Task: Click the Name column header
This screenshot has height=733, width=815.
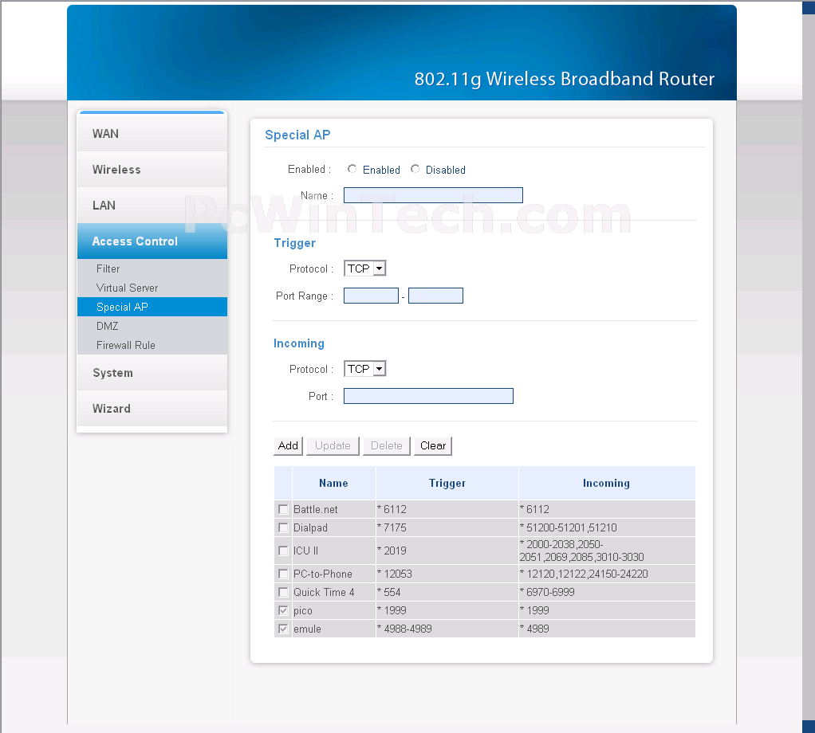Action: (333, 483)
